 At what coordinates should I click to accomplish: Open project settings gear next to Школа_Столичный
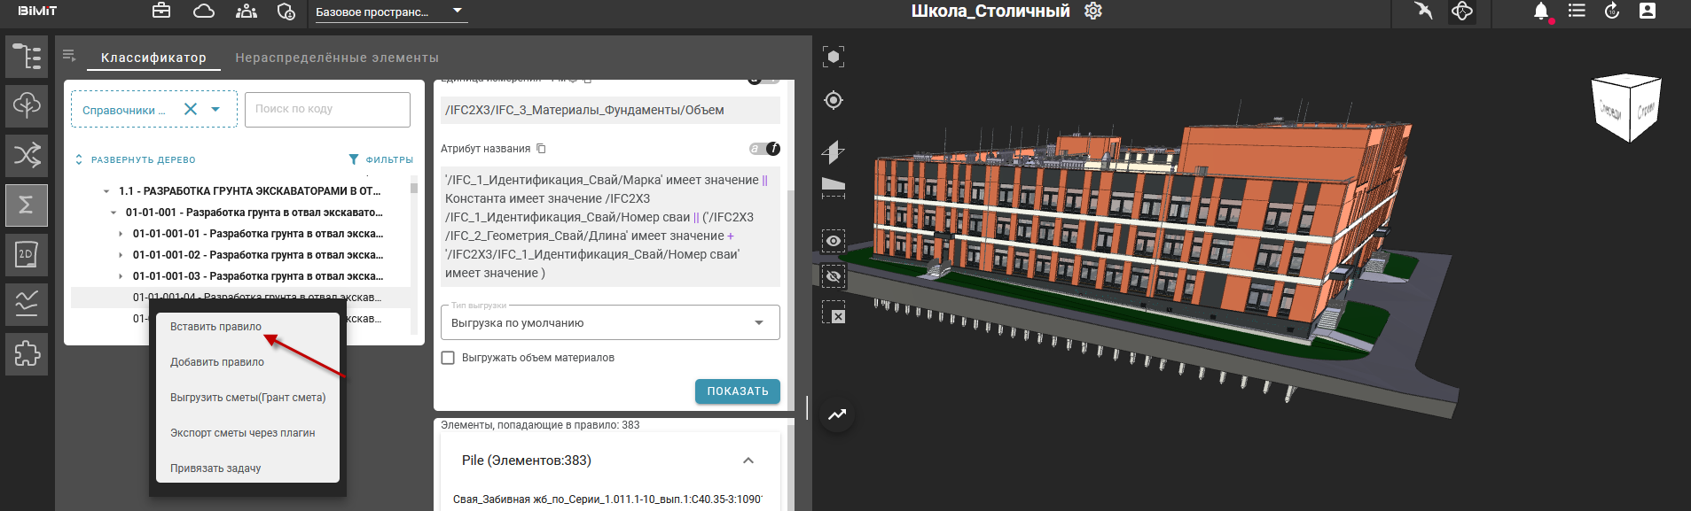point(1093,11)
